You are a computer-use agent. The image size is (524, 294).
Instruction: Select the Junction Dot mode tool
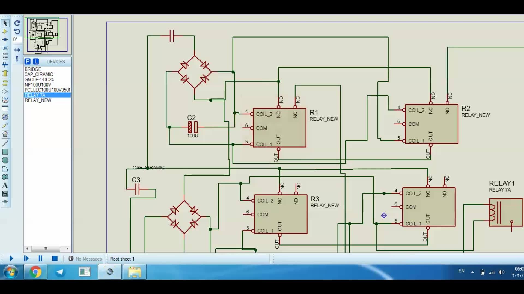[x=5, y=40]
